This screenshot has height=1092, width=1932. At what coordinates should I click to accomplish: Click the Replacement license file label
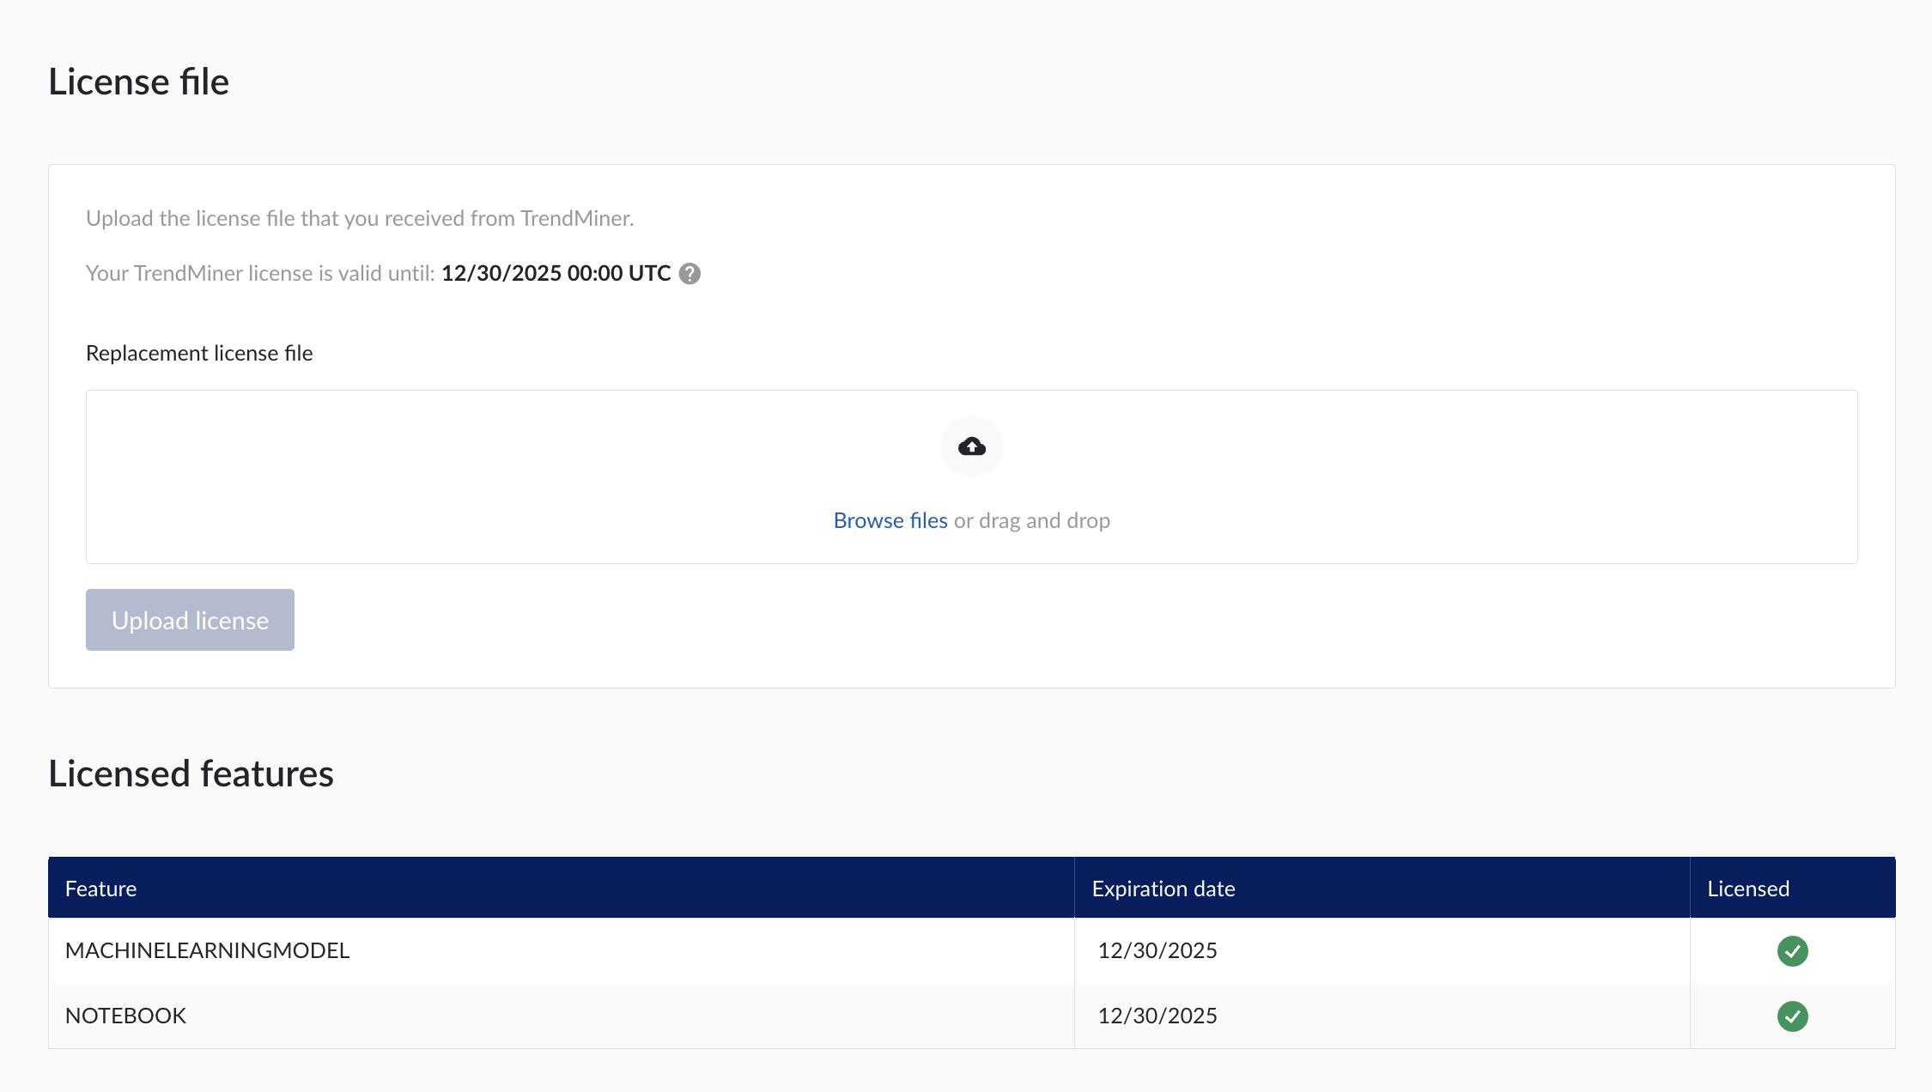pyautogui.click(x=199, y=354)
